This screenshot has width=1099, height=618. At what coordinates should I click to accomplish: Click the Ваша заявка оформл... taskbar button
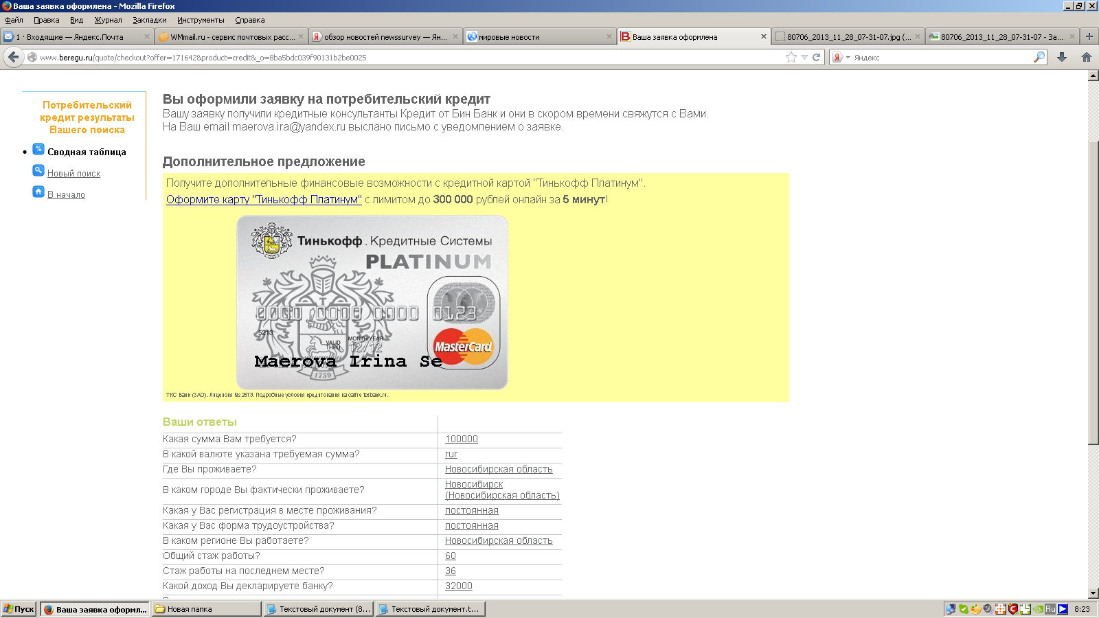(x=94, y=609)
